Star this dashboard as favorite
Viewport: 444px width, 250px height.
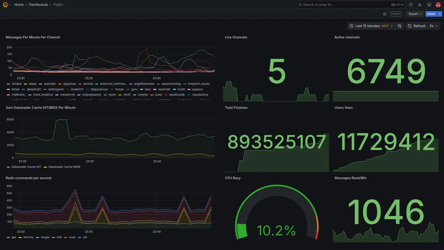(385, 14)
